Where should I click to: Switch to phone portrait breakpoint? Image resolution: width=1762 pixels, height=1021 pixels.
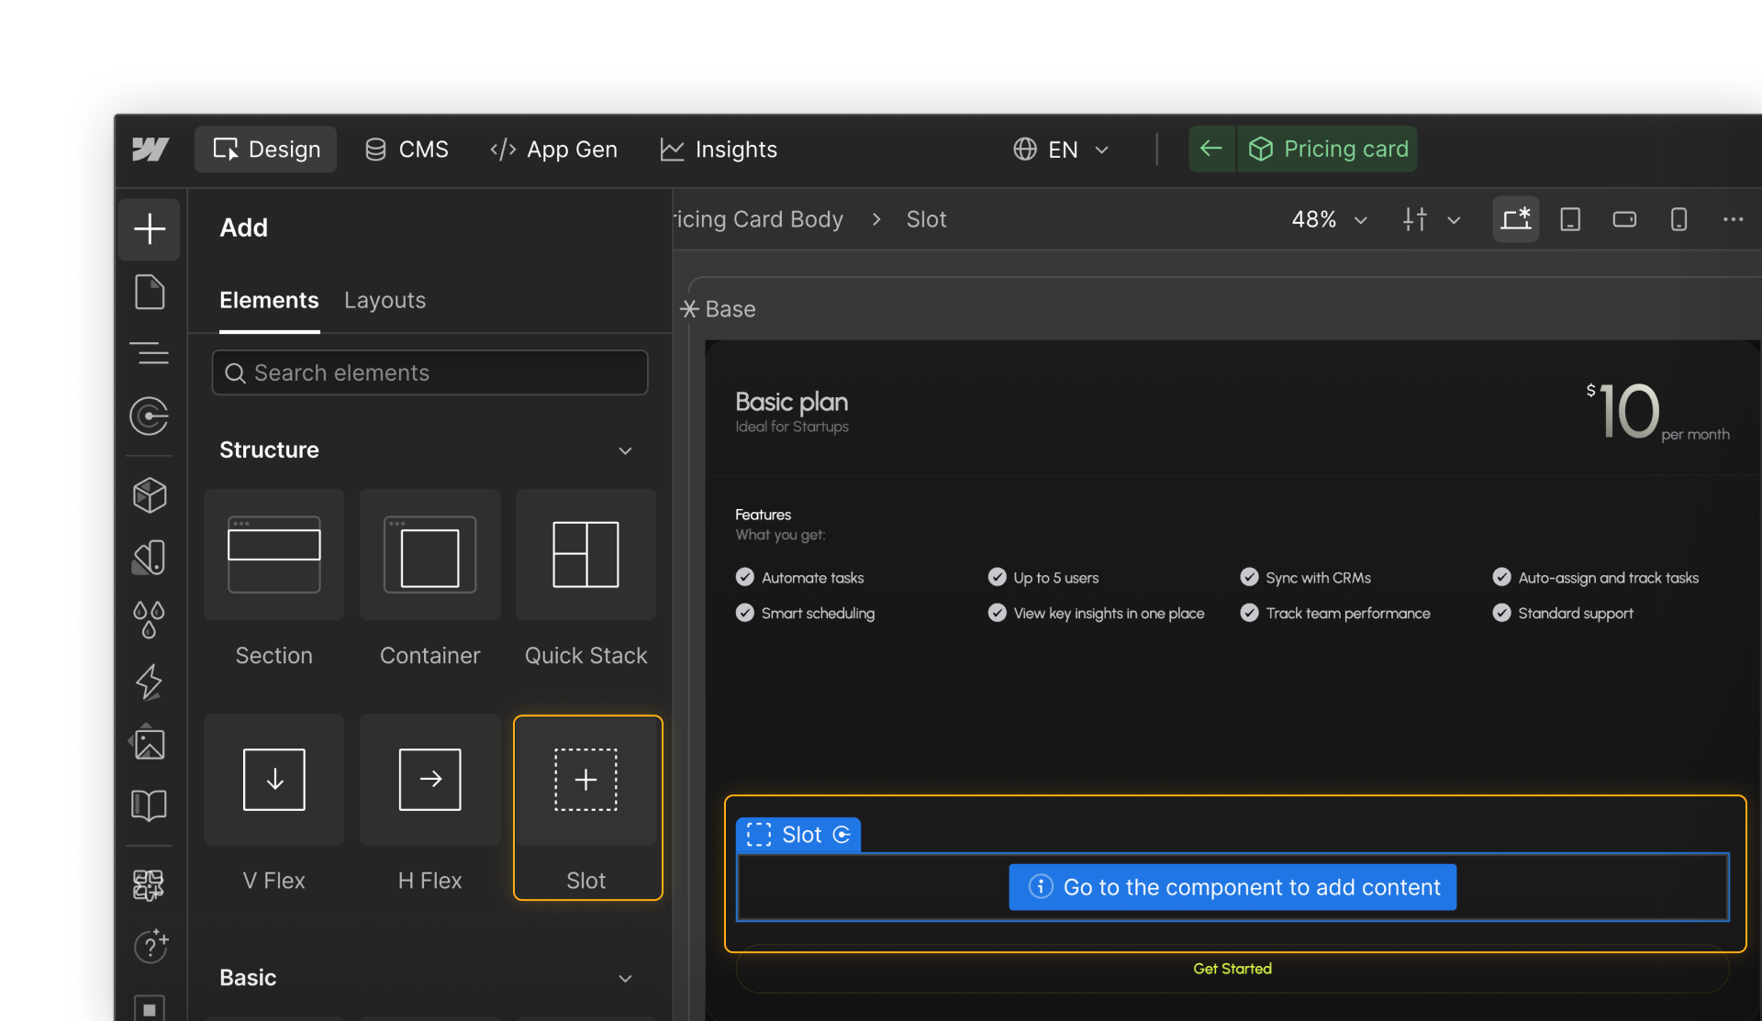pyautogui.click(x=1679, y=219)
